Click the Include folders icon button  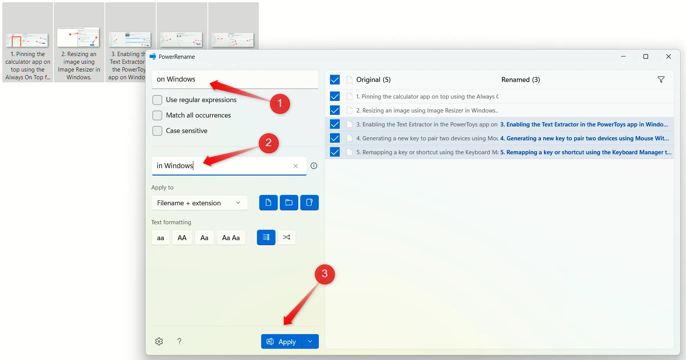289,203
